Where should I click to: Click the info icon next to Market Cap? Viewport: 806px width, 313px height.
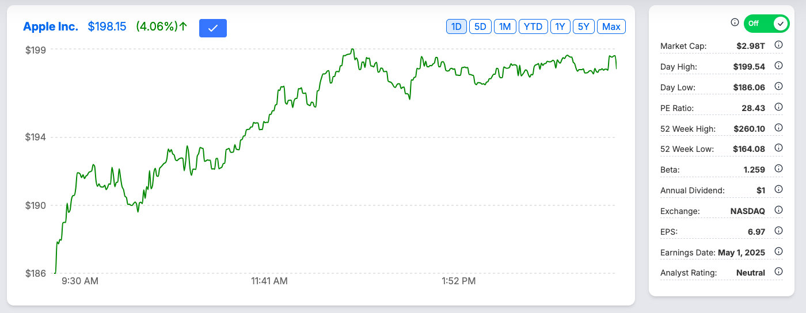pos(778,45)
